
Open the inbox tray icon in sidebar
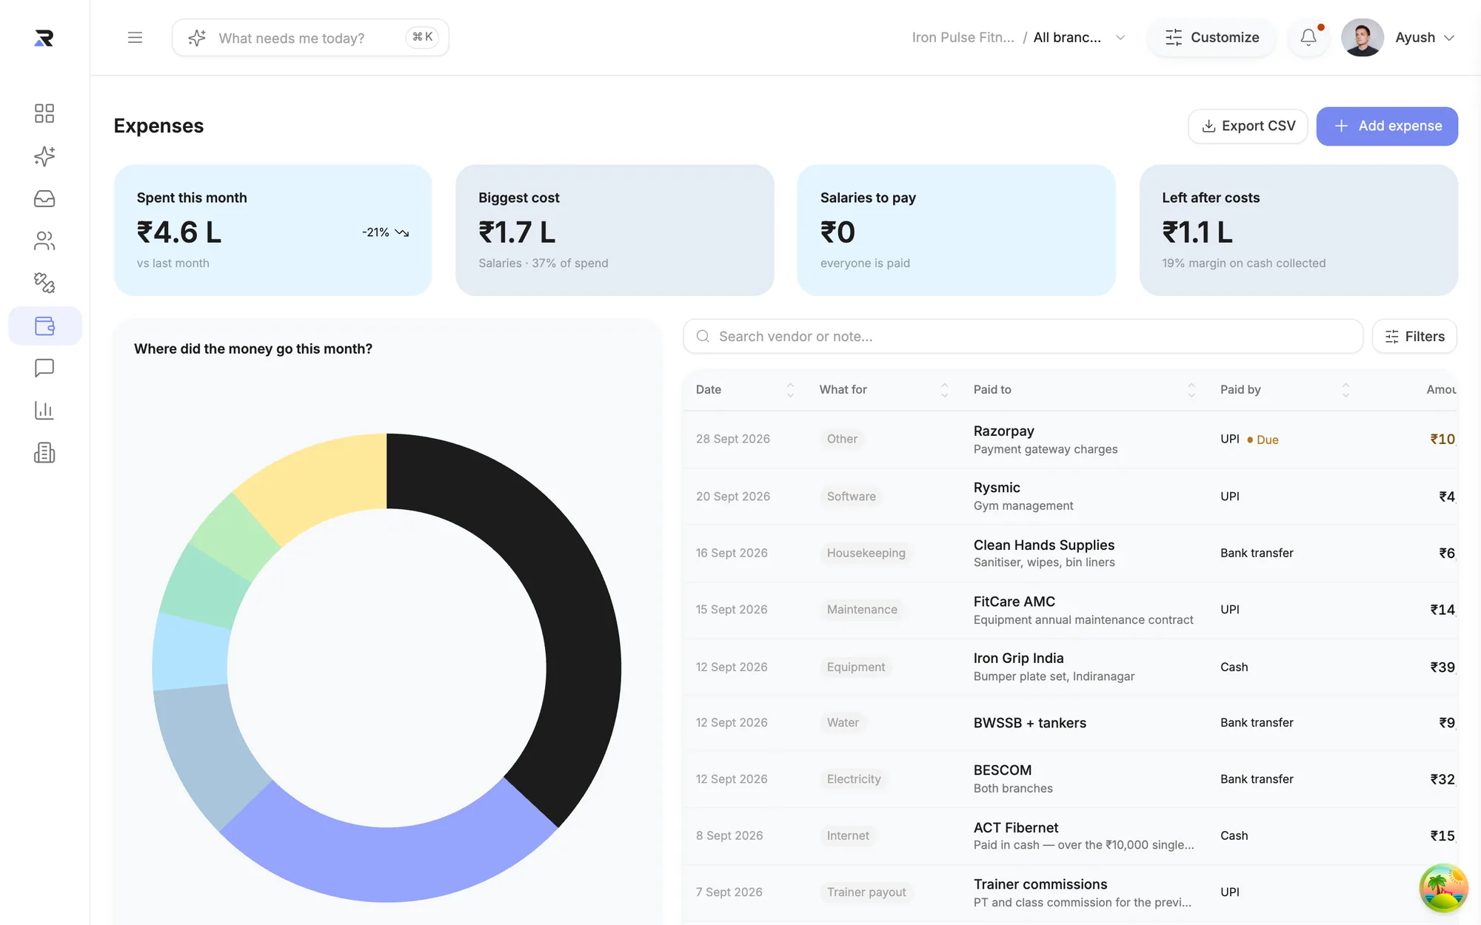tap(44, 198)
